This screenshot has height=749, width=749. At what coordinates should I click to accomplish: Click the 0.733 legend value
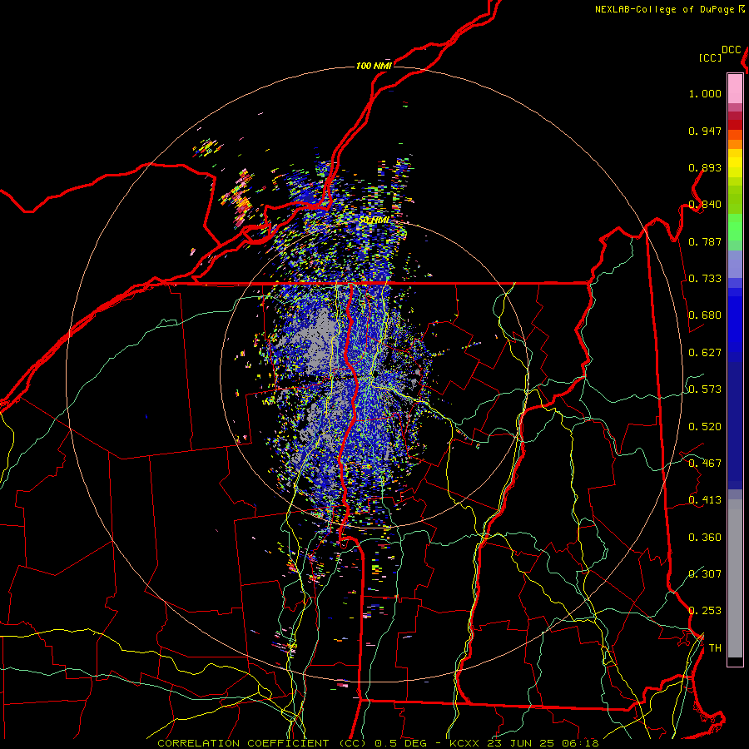pos(705,279)
